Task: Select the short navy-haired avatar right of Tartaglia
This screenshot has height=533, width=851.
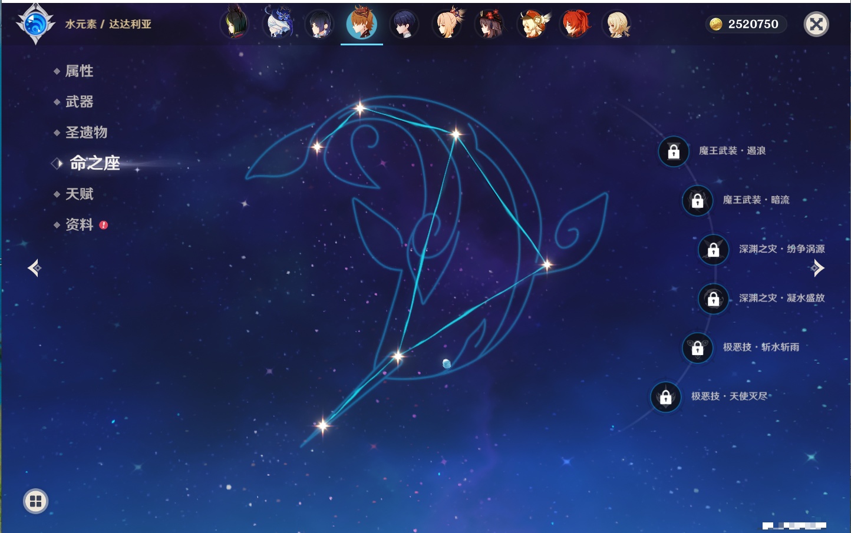Action: coord(404,24)
